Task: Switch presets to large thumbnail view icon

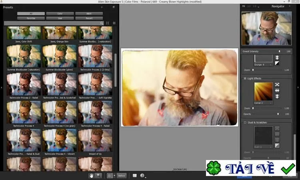Action: point(108,23)
